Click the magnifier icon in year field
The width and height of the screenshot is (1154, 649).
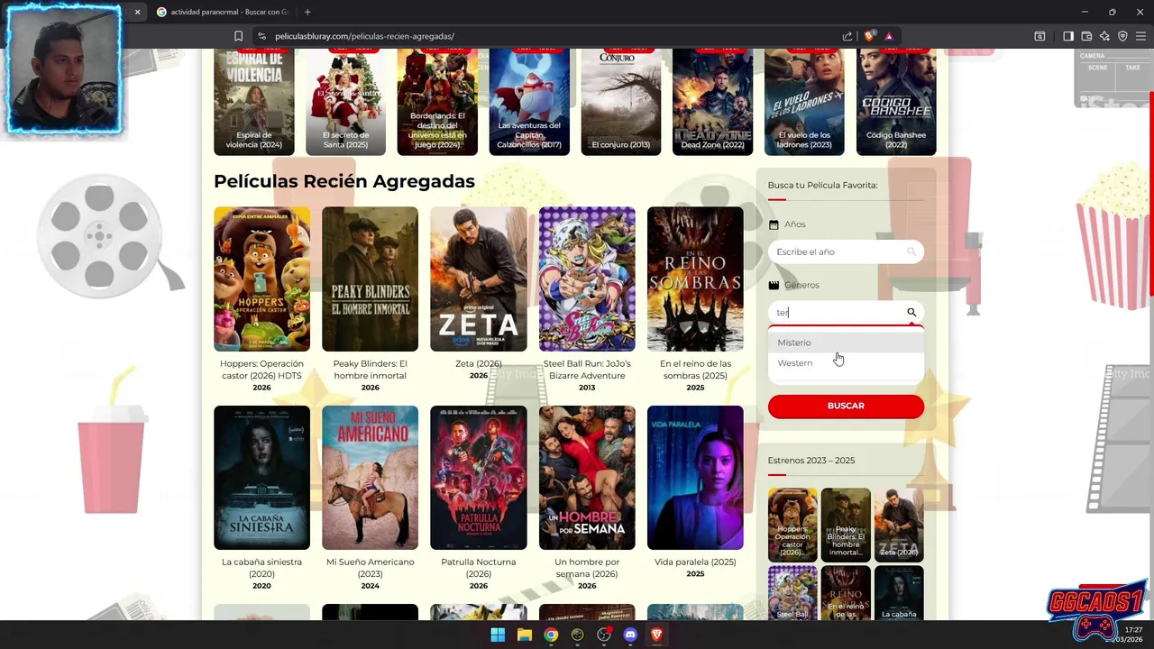tap(911, 251)
